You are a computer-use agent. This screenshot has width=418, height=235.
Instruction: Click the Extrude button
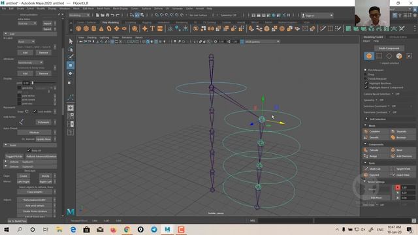[376, 150]
